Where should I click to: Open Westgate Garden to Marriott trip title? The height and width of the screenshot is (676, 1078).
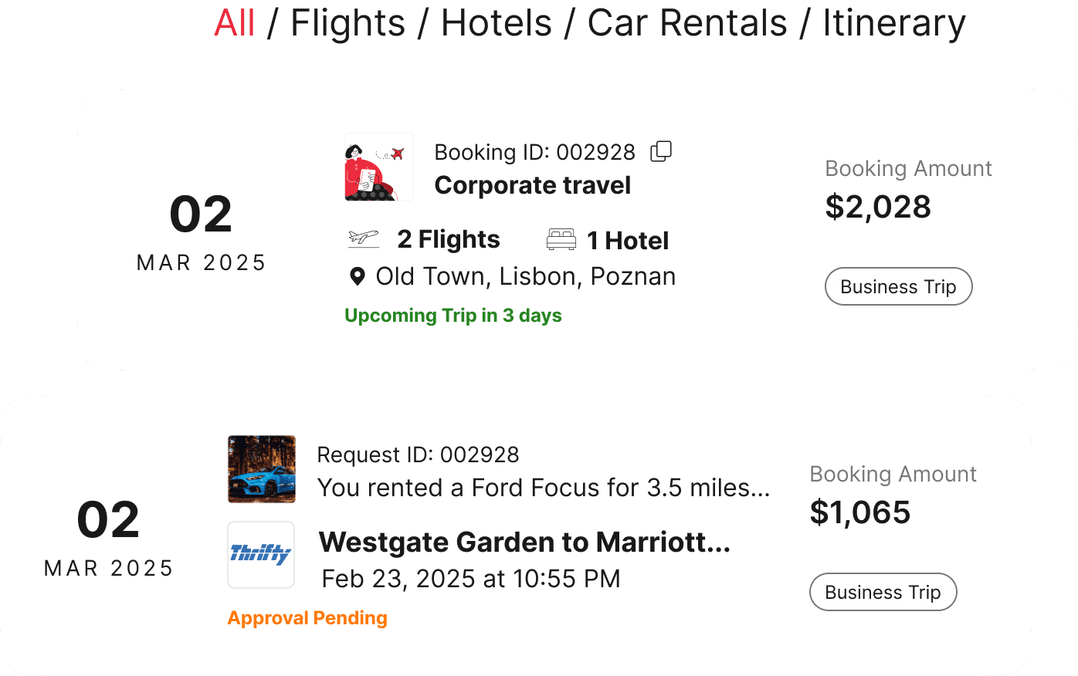pyautogui.click(x=524, y=542)
